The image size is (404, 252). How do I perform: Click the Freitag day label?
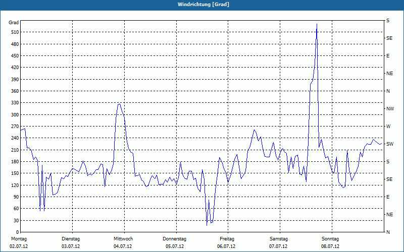(x=227, y=239)
